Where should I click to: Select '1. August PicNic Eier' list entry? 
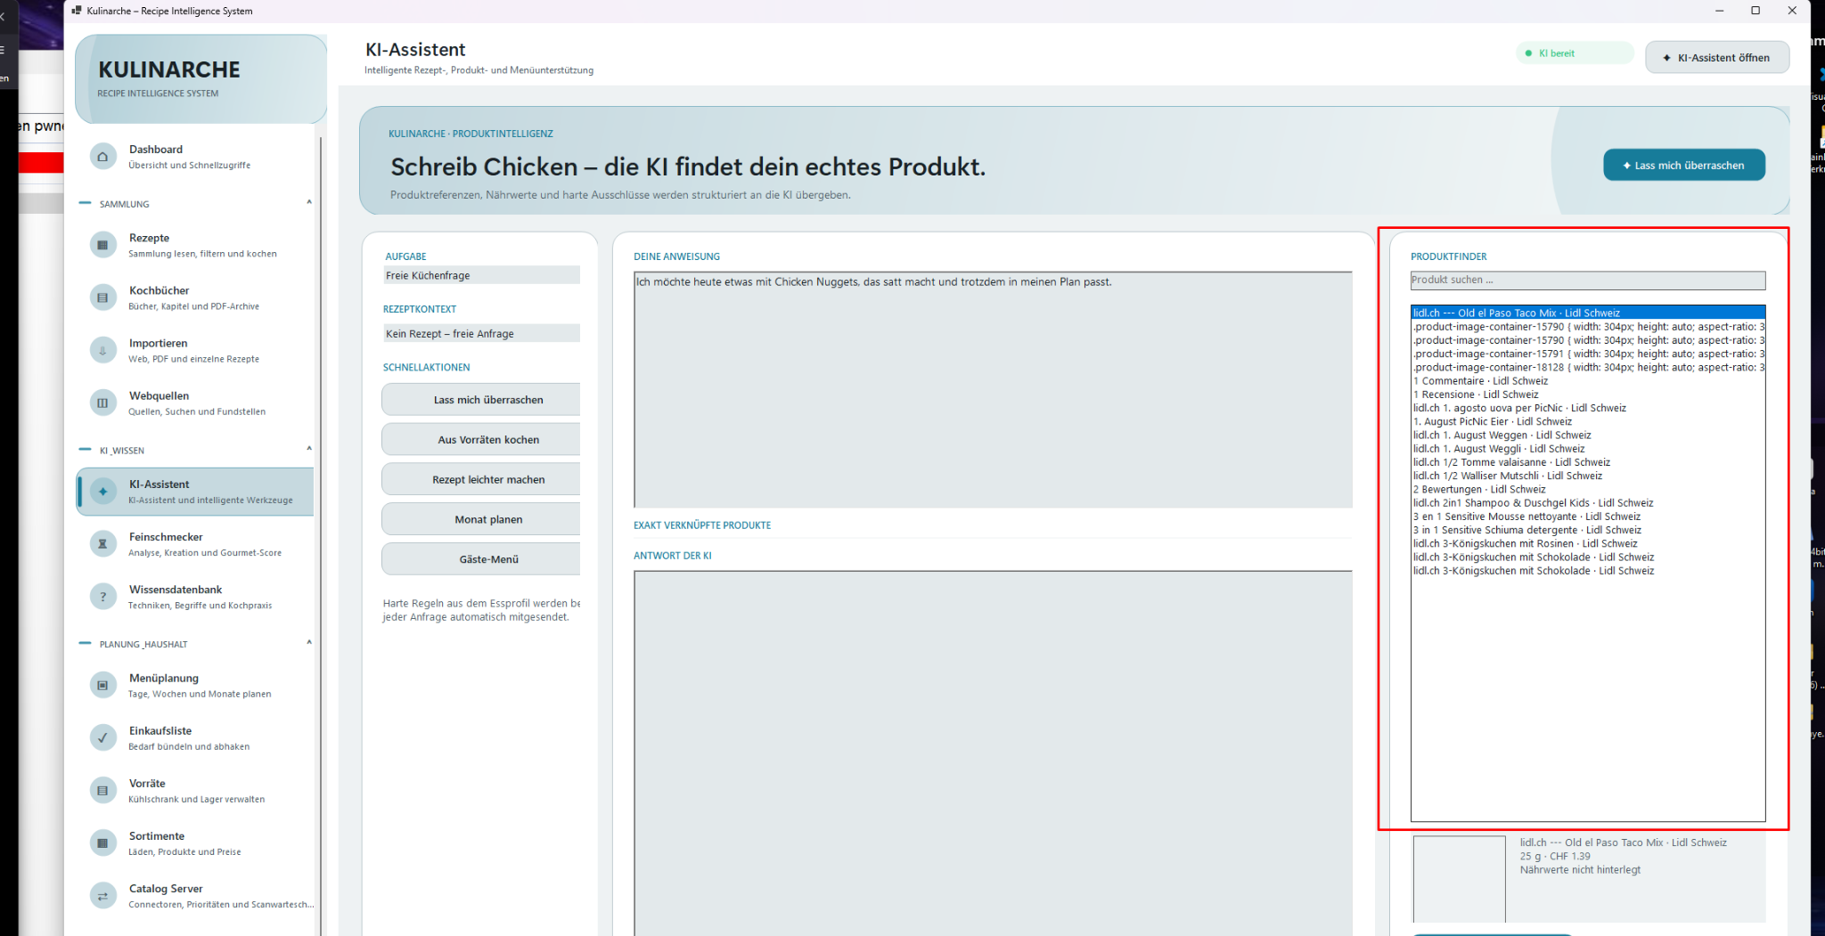[1587, 421]
